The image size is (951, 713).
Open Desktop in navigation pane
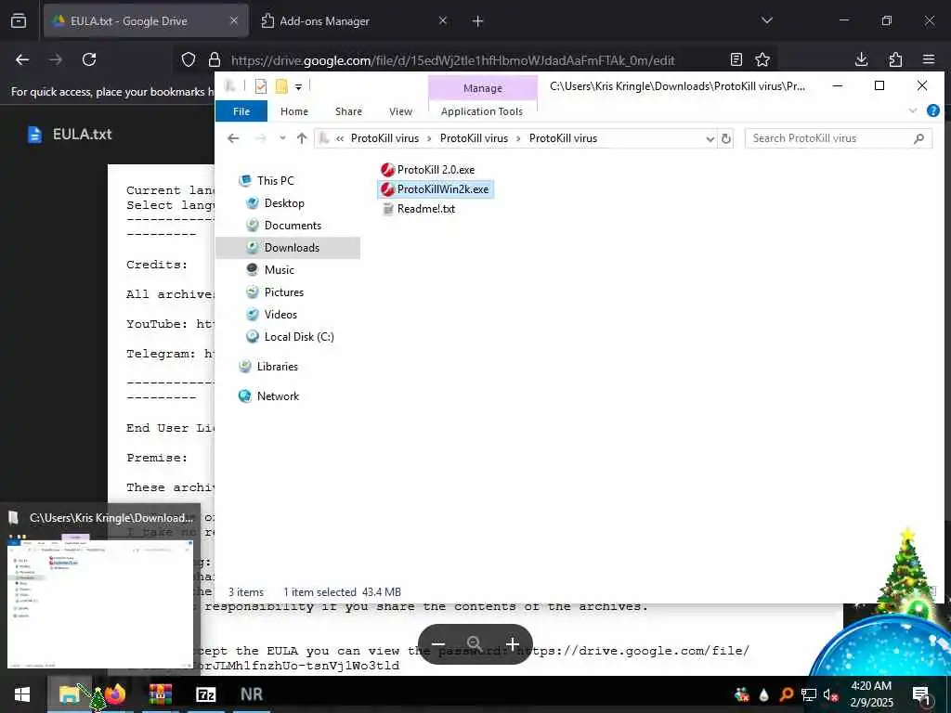coord(275,203)
